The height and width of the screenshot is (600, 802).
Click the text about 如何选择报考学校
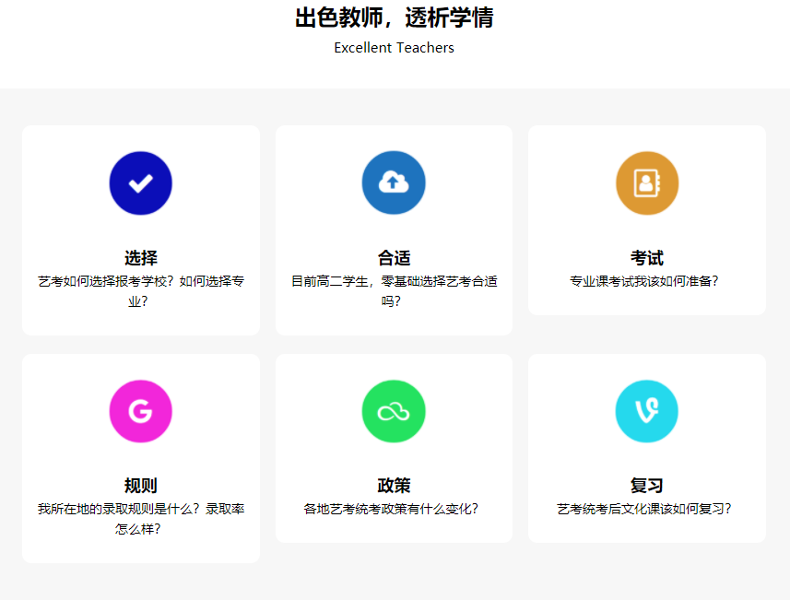coord(140,290)
